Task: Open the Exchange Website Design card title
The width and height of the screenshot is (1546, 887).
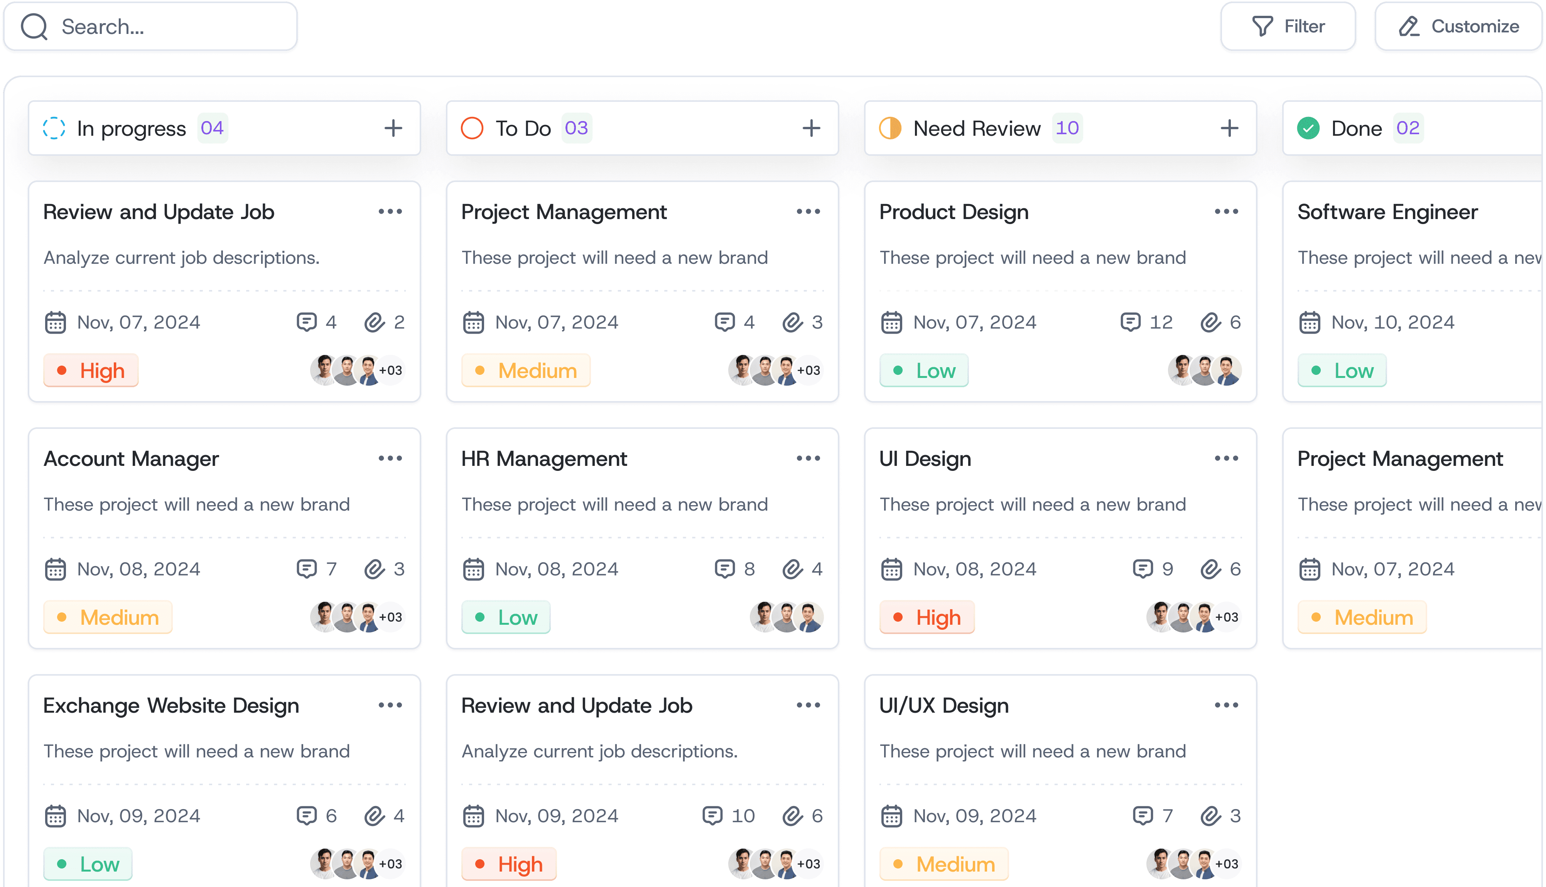Action: point(171,705)
